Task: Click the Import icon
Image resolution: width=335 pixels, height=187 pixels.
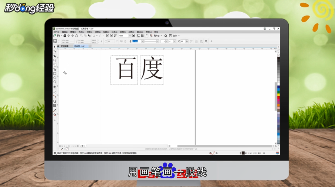Action: click(108, 36)
